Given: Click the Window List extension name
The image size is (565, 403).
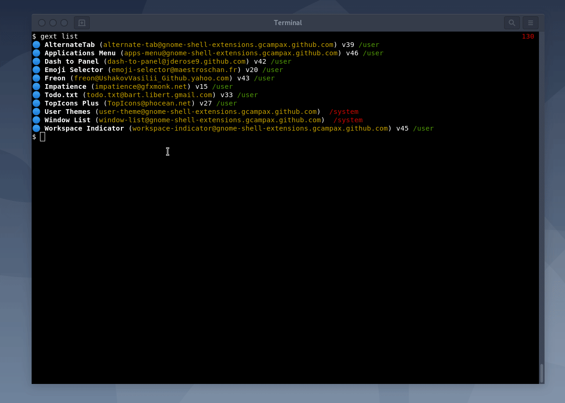Looking at the screenshot, I should [67, 120].
